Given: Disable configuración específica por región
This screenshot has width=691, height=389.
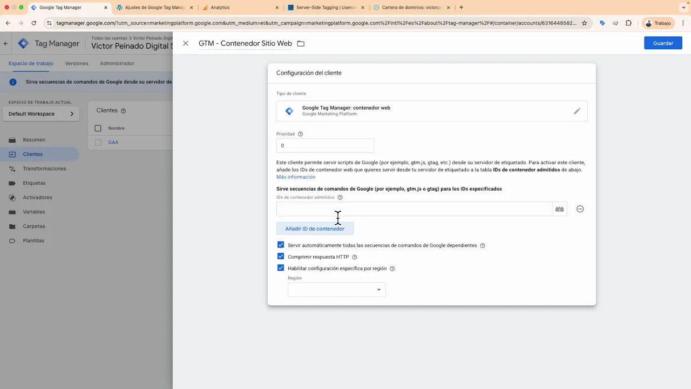Looking at the screenshot, I should [280, 268].
